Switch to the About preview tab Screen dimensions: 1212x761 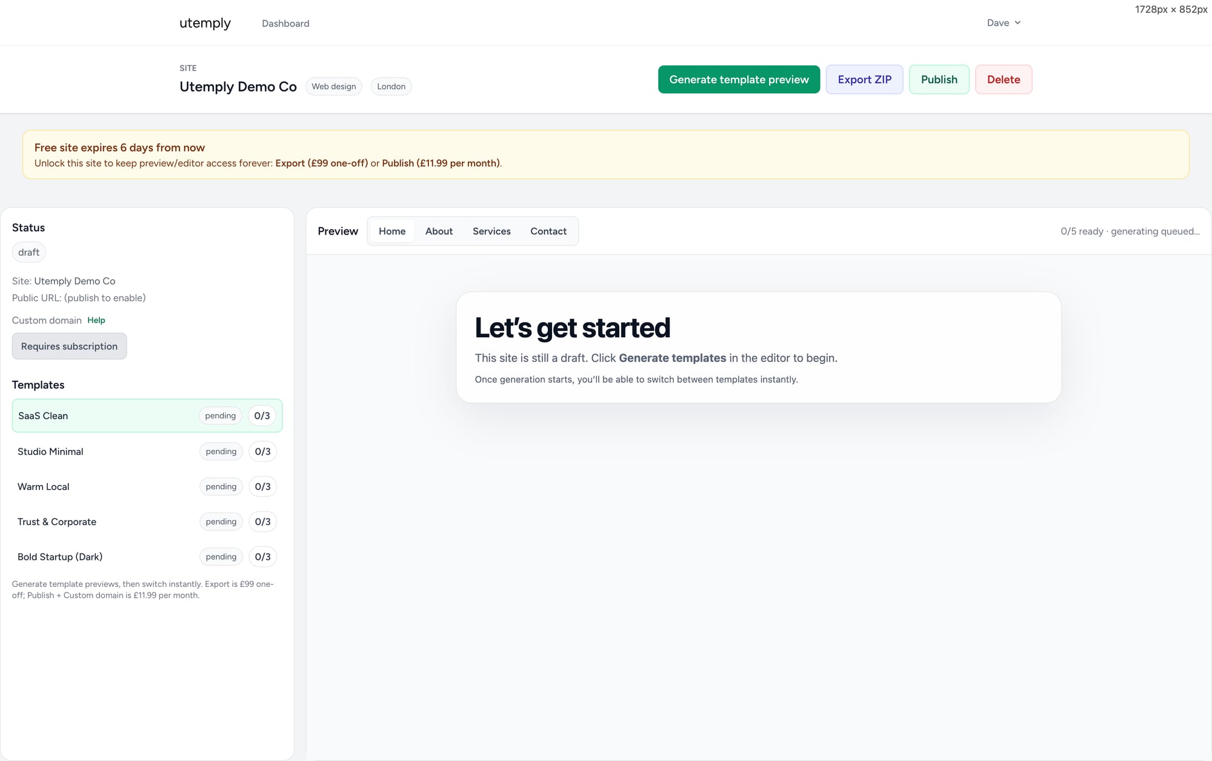(439, 231)
